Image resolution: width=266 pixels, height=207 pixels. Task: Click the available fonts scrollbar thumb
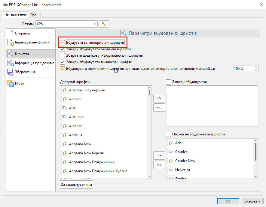pos(149,93)
